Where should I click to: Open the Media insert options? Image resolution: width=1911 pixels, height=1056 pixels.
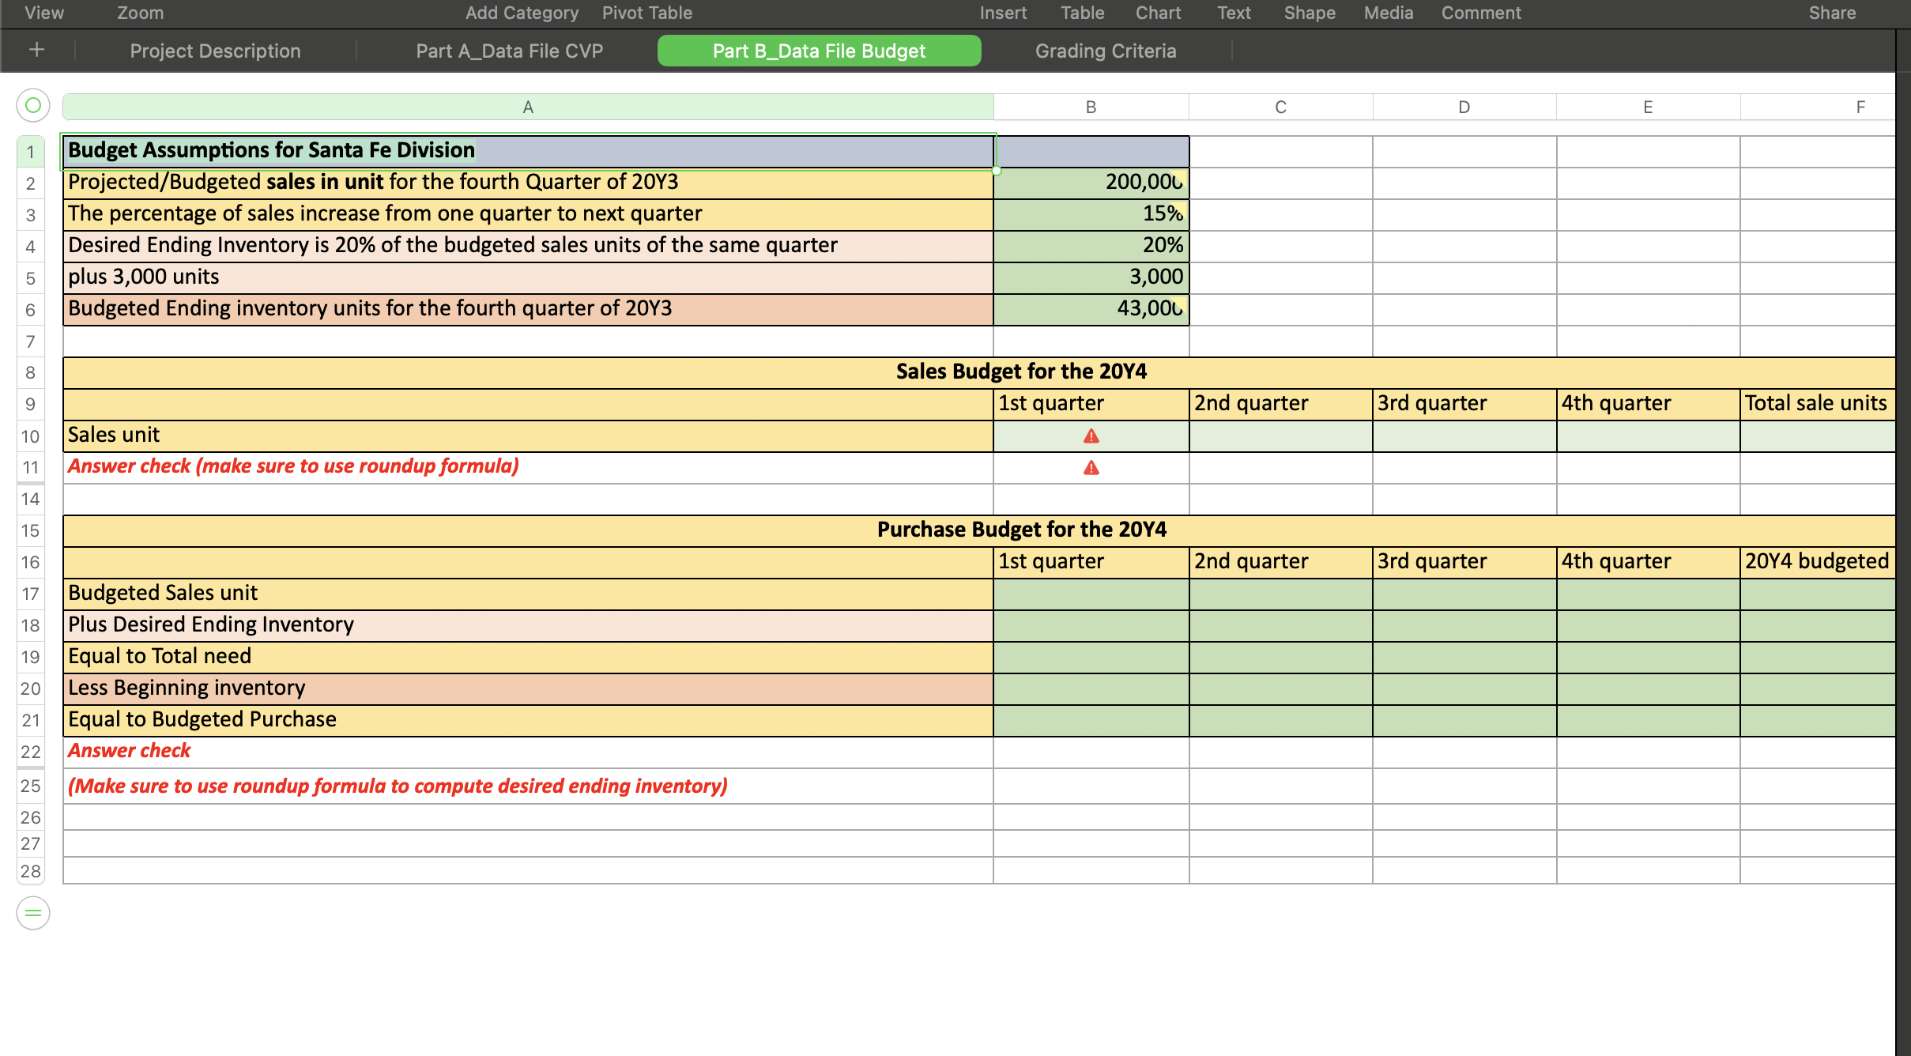[x=1388, y=12]
